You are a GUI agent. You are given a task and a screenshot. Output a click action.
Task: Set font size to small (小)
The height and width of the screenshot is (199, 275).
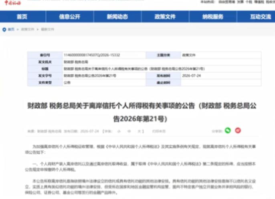click(x=119, y=131)
